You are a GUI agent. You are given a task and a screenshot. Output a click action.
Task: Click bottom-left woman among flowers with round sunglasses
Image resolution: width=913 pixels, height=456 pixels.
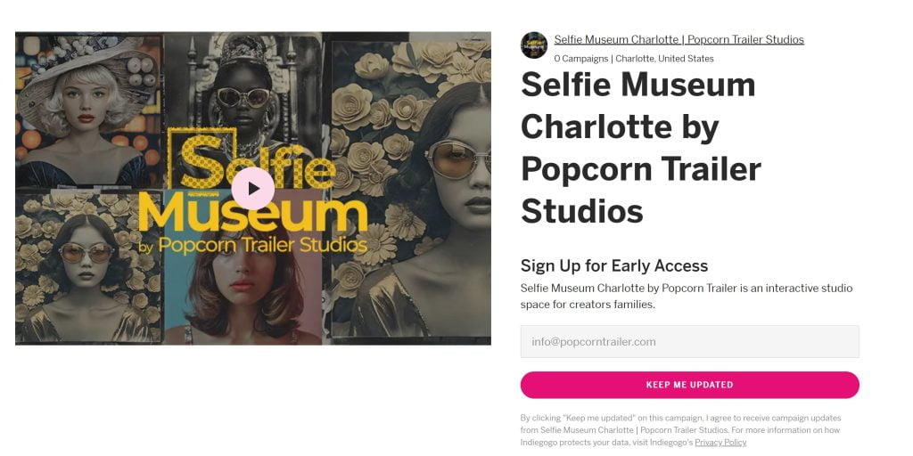pyautogui.click(x=87, y=266)
